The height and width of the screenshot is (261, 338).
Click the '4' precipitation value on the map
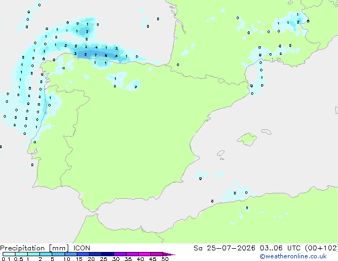96,47
